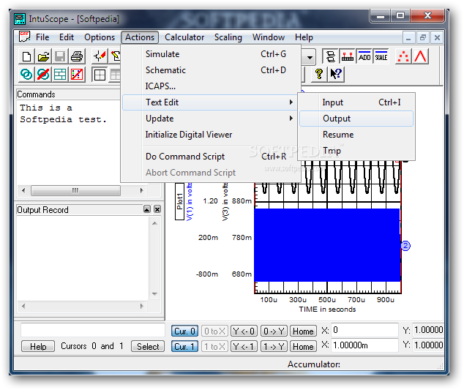Click the Help button at the bottom left

[38, 346]
